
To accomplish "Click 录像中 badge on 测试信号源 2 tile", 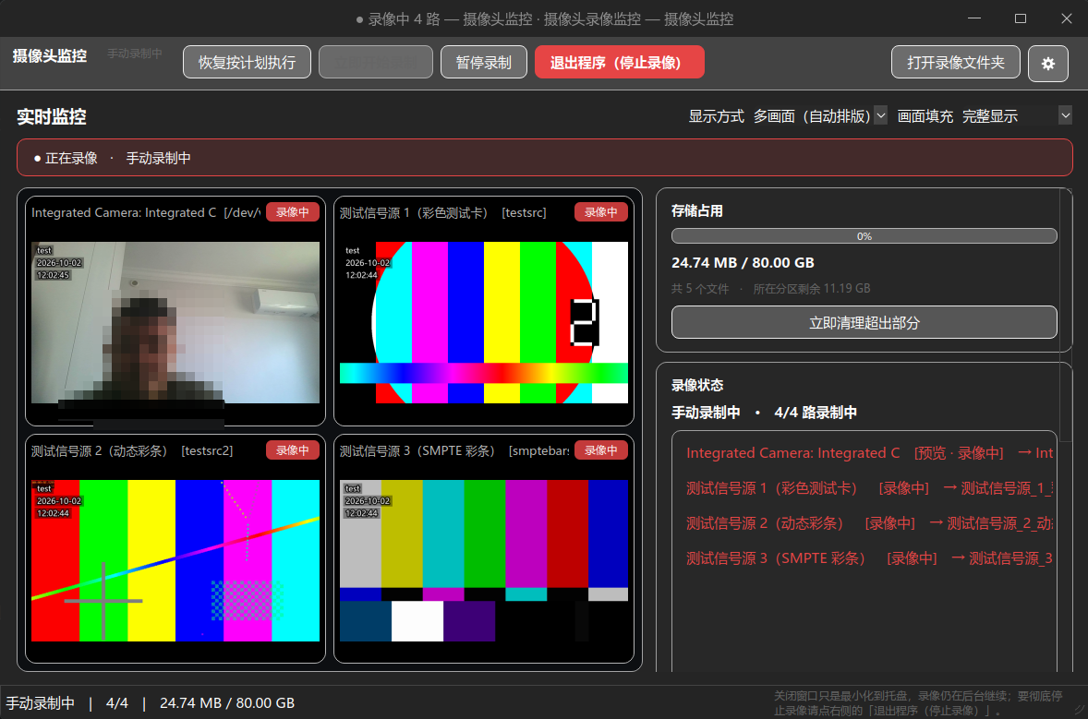I will pyautogui.click(x=292, y=450).
